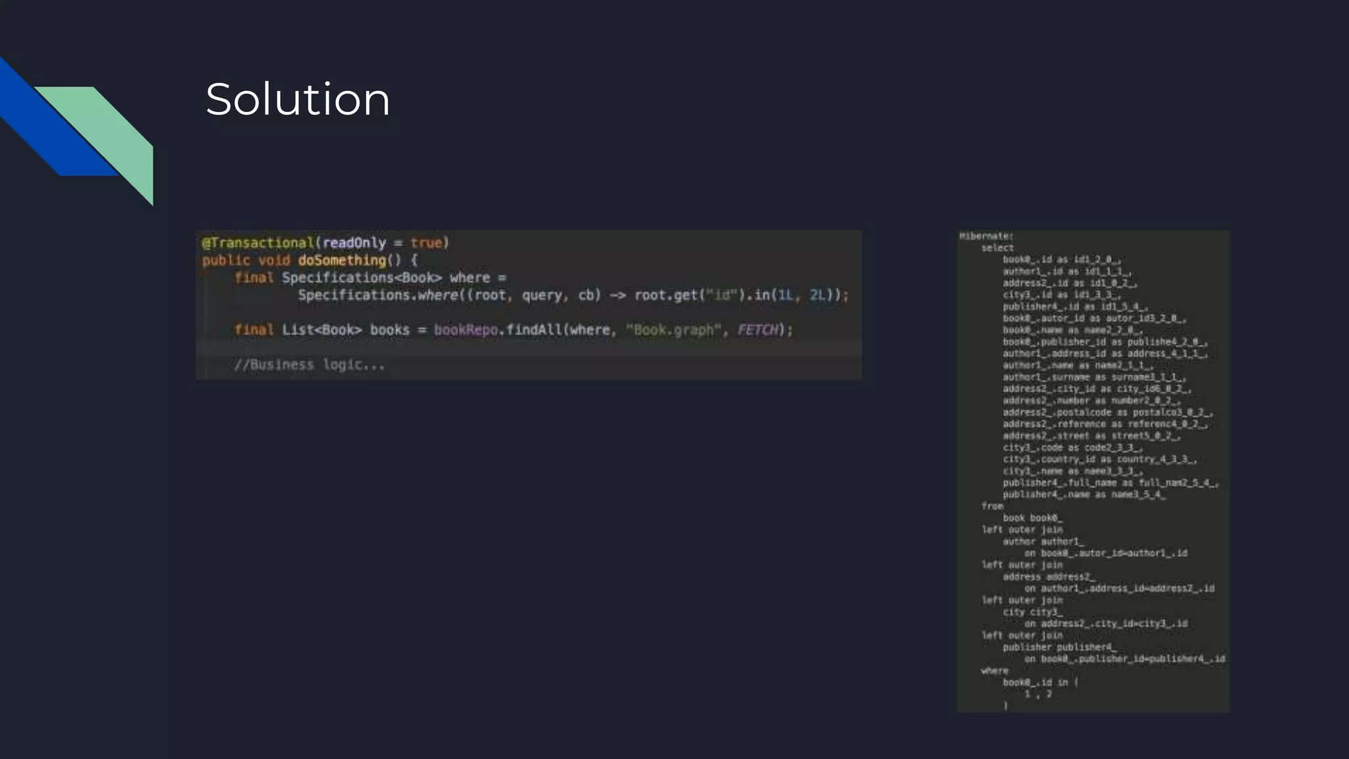Click the "Book.graph" string literal
Image resolution: width=1349 pixels, height=759 pixels.
[x=673, y=330]
